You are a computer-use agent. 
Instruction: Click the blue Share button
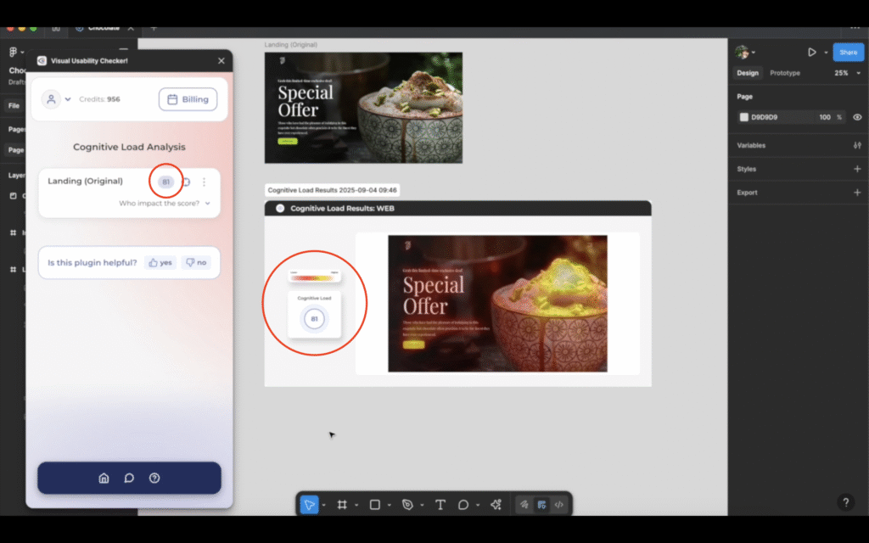click(848, 52)
